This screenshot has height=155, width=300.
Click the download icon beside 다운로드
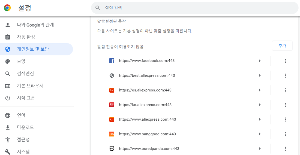pyautogui.click(x=8, y=127)
